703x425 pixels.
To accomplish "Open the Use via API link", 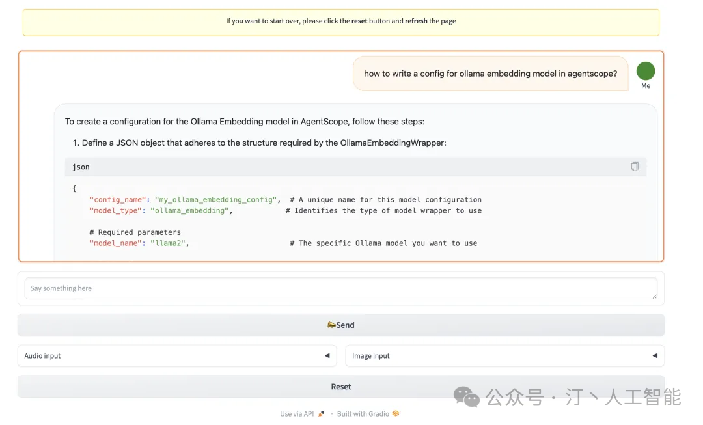I will coord(297,414).
